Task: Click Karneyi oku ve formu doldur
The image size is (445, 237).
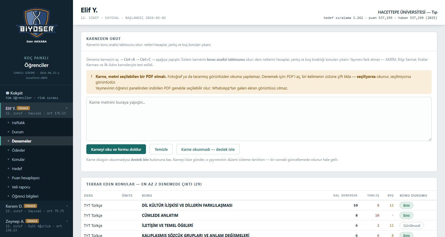Action: [116, 149]
